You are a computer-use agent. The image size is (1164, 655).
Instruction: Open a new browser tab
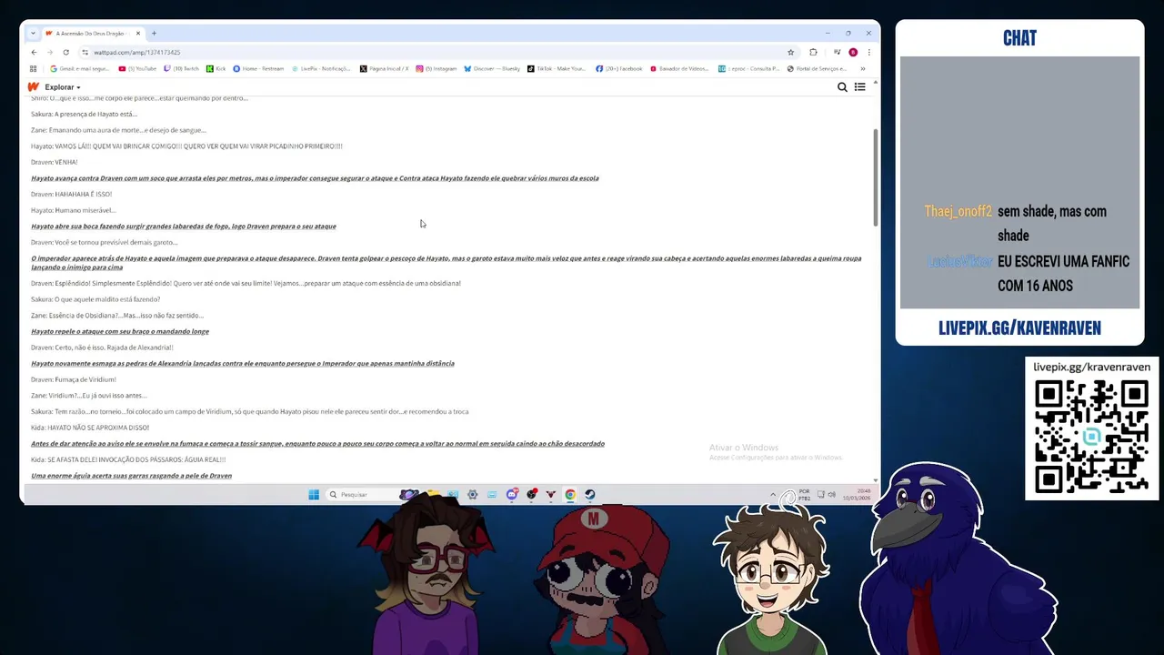click(x=154, y=34)
